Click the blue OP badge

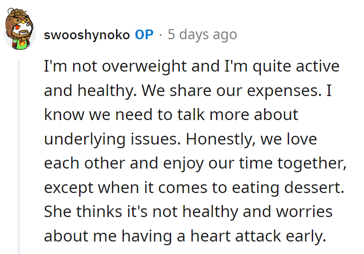point(144,35)
